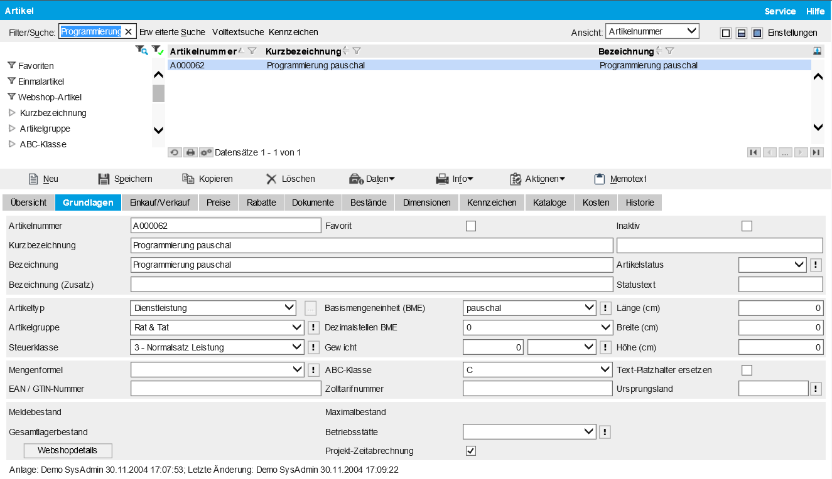Open the Erweiterte Suche link
The width and height of the screenshot is (832, 479).
coord(172,32)
